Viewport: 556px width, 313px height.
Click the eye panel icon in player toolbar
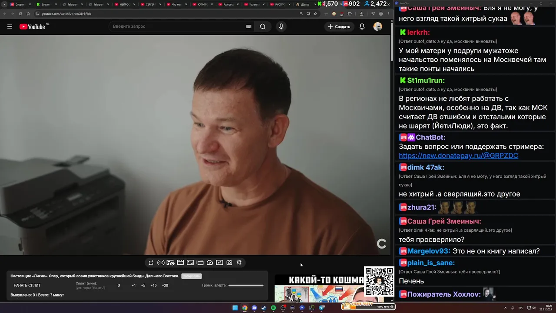pyautogui.click(x=171, y=263)
